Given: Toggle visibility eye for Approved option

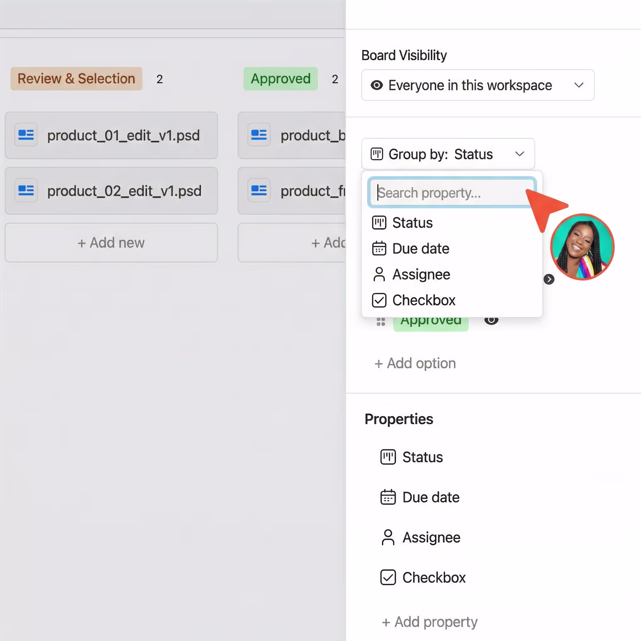Looking at the screenshot, I should click(x=491, y=320).
